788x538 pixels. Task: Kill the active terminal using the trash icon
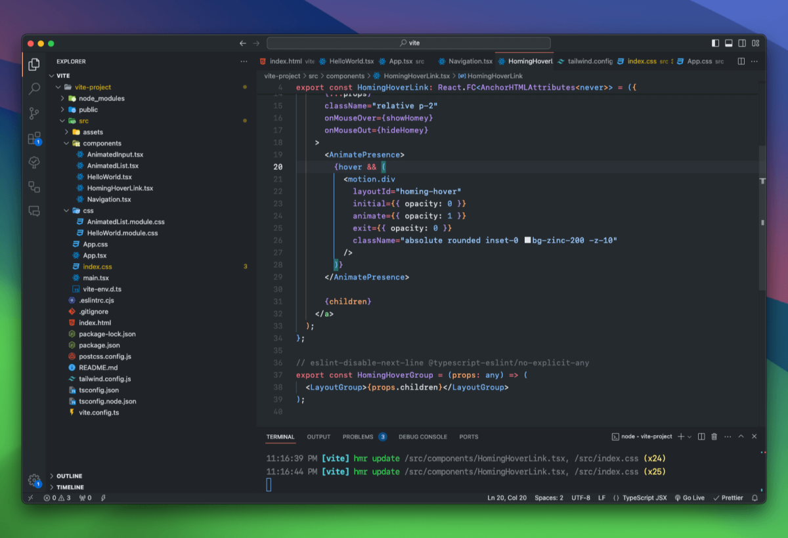click(x=714, y=436)
